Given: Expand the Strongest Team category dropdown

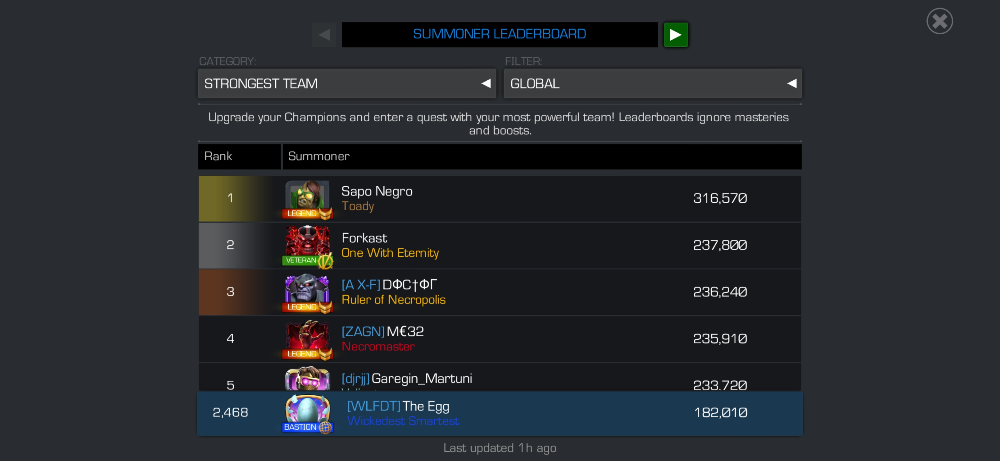Looking at the screenshot, I should pos(347,83).
